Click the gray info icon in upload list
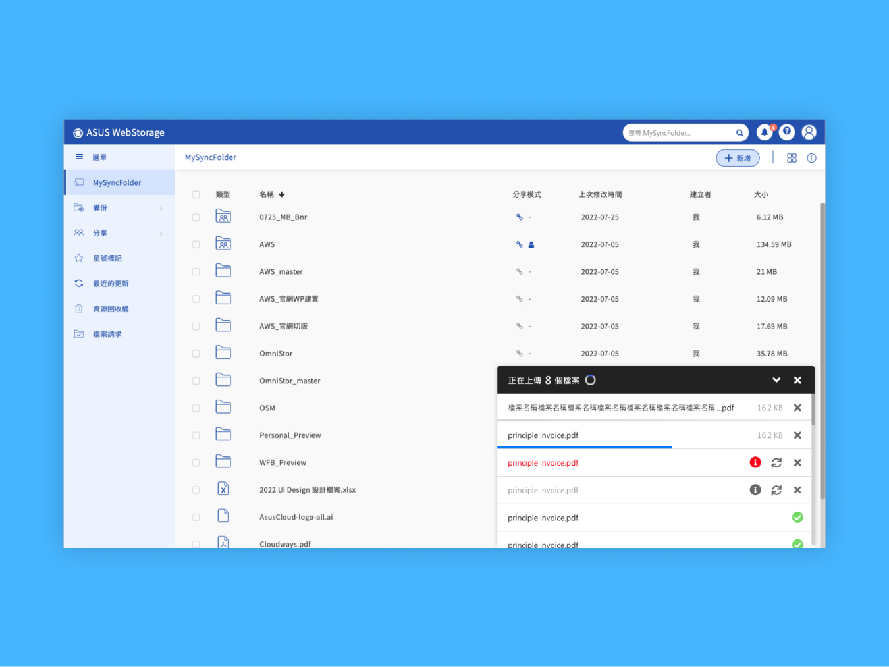 pos(755,490)
